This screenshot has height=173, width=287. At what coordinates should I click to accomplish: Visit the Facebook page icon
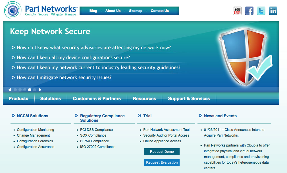pyautogui.click(x=249, y=11)
